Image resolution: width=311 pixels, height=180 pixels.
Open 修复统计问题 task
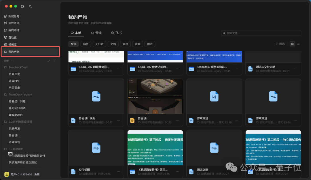pos(17,101)
